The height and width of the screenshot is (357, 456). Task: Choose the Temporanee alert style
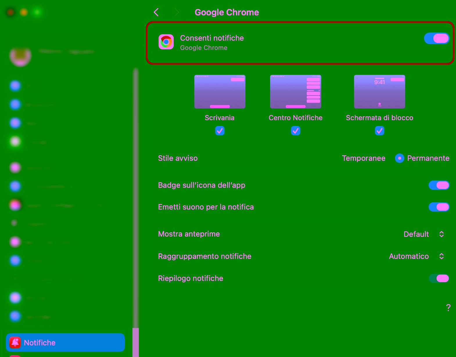[364, 158]
